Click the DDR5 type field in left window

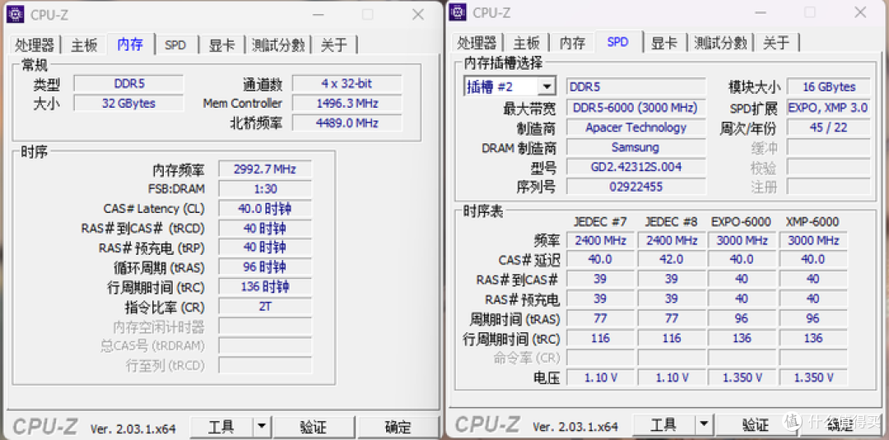click(128, 84)
